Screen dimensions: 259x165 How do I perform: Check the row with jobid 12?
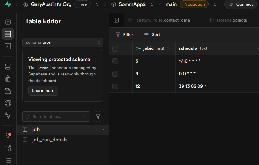[115, 86]
